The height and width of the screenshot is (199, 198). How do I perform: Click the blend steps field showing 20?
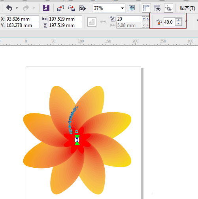pos(129,19)
